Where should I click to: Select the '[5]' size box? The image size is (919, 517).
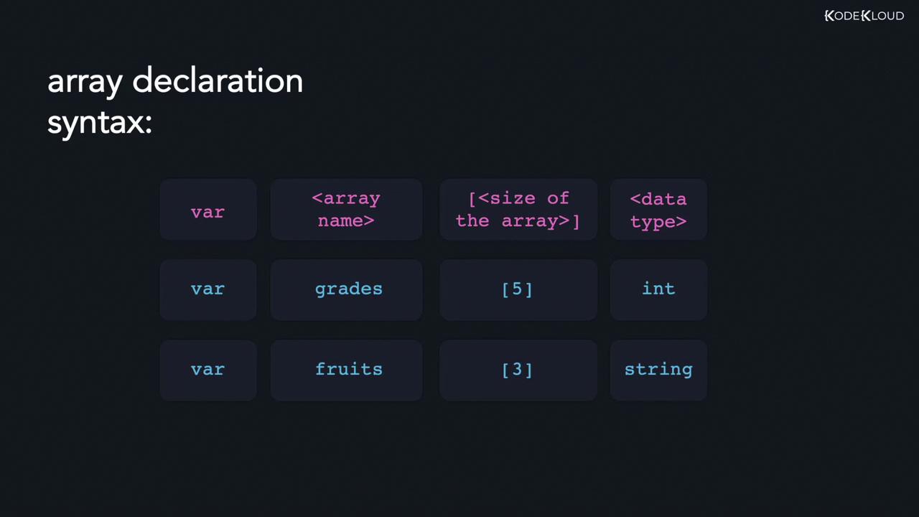pyautogui.click(x=518, y=289)
